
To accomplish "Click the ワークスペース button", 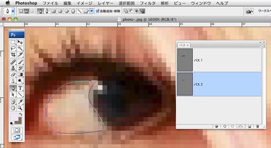I will pos(263,11).
